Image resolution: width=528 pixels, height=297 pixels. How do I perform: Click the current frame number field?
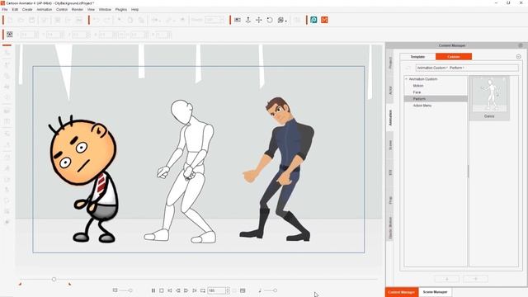[216, 290]
